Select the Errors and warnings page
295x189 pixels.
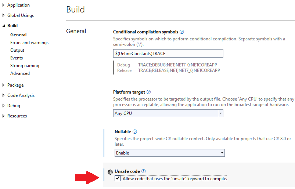pos(29,43)
